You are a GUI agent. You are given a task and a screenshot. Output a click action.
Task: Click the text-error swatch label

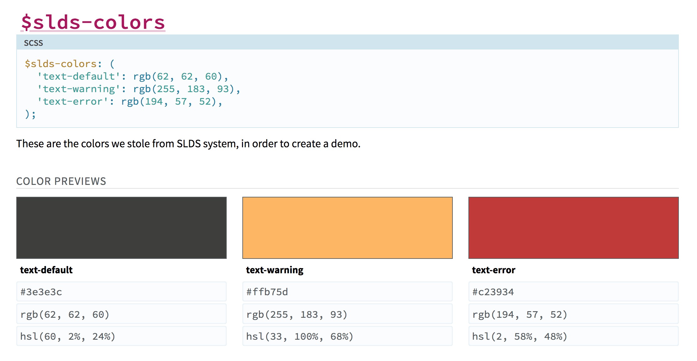point(493,269)
